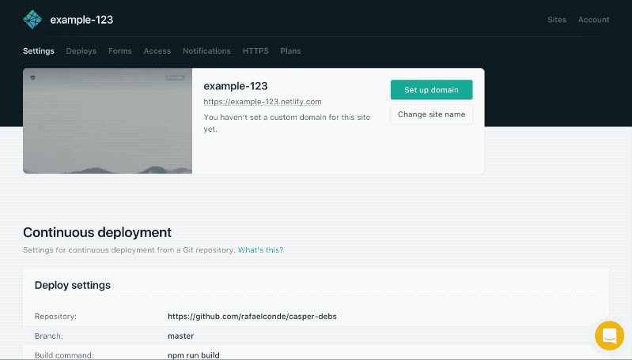
Task: Click the Change site name button
Action: pos(431,114)
